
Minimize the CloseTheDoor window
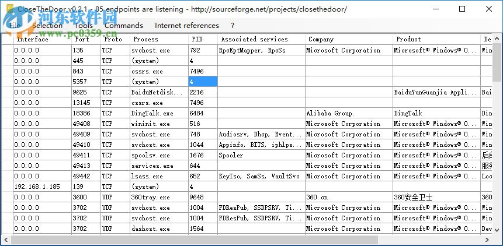pyautogui.click(x=435, y=9)
